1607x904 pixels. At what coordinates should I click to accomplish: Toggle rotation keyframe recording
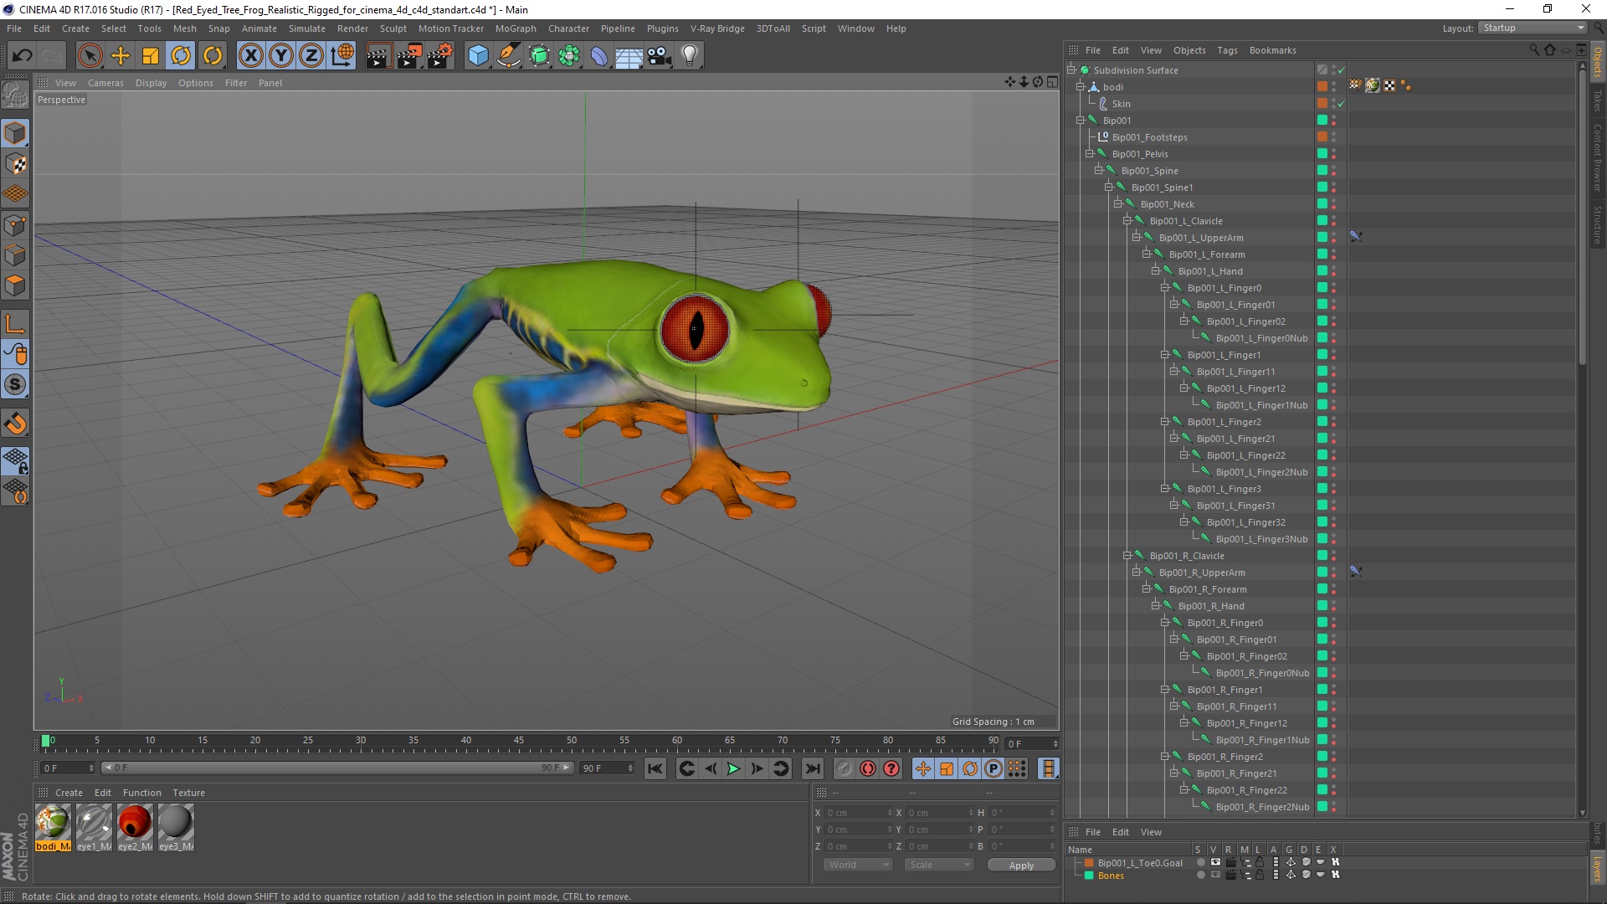pos(970,768)
